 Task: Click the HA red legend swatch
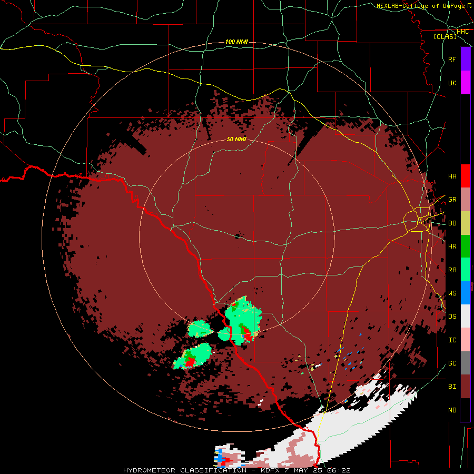click(x=465, y=176)
